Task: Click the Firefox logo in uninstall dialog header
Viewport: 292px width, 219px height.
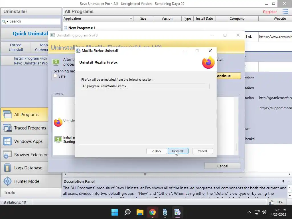Action: 208,62
